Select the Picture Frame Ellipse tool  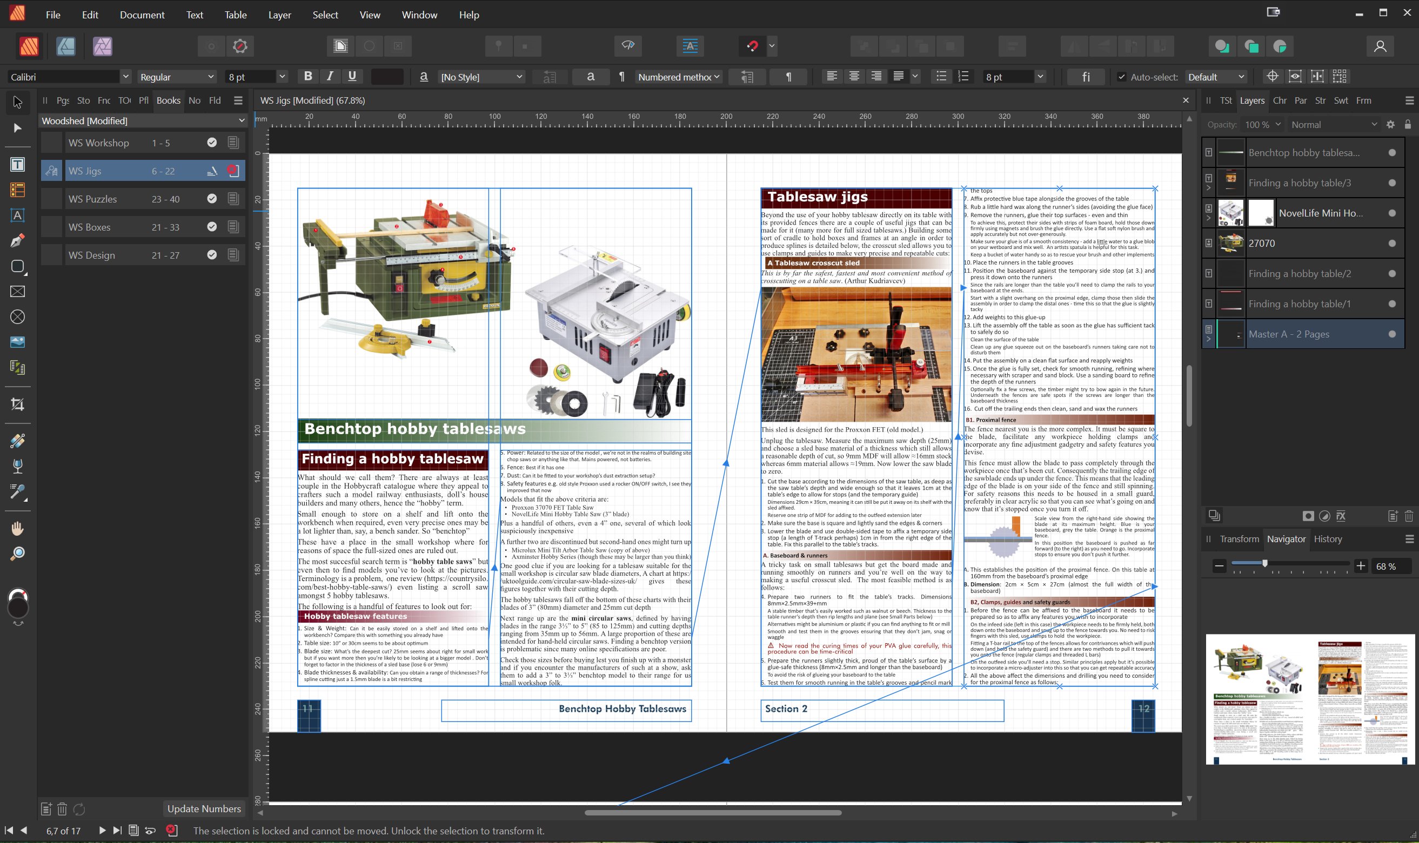pyautogui.click(x=18, y=316)
